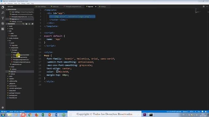
Task: Open the File menu
Action: coord(2,4)
